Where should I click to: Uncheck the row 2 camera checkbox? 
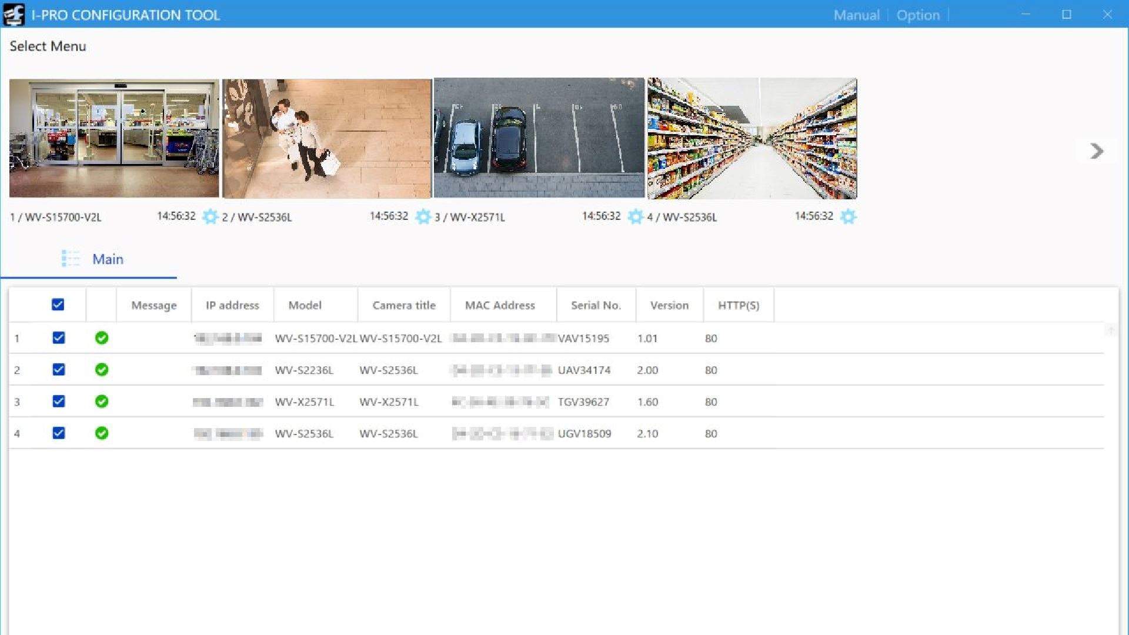coord(58,369)
